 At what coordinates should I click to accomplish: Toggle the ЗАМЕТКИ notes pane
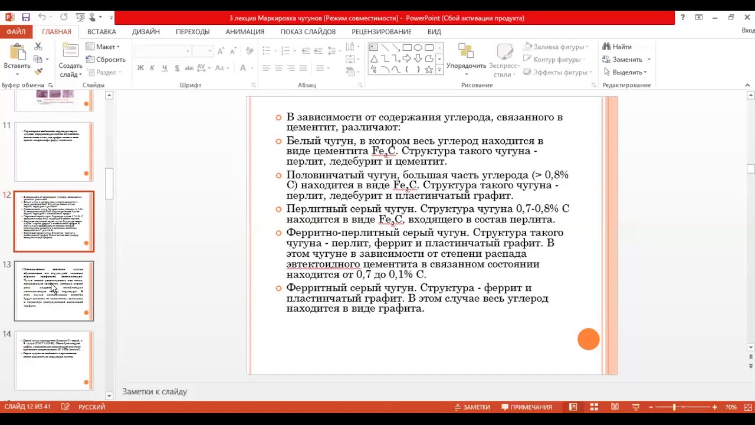[x=472, y=407]
